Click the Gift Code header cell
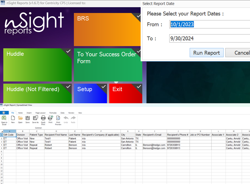This screenshot has height=184, width=250. pos(10,135)
